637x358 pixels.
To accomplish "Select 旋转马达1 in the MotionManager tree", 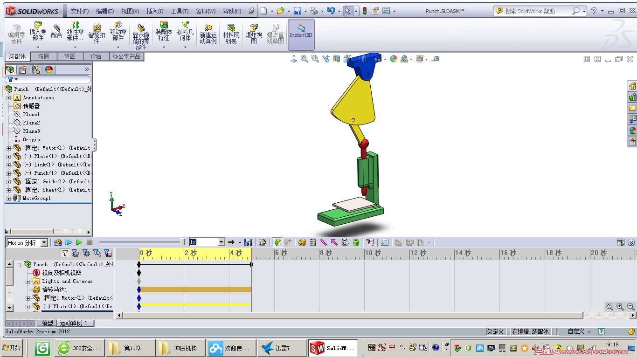I will click(x=55, y=290).
